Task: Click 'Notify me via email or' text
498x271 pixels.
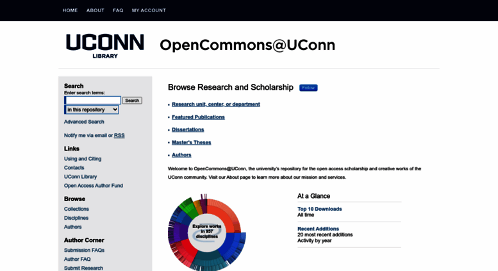Action: 88,136
